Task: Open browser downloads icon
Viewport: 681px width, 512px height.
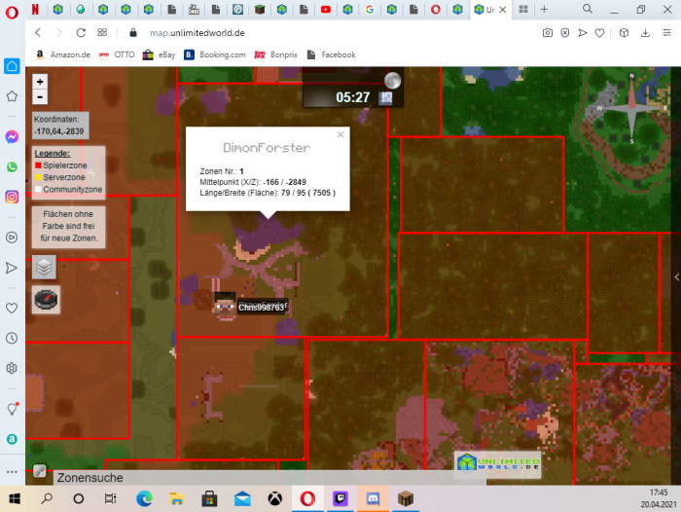Action: pos(645,32)
